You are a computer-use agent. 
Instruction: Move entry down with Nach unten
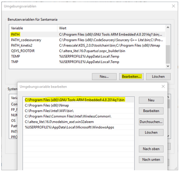tap(151, 160)
